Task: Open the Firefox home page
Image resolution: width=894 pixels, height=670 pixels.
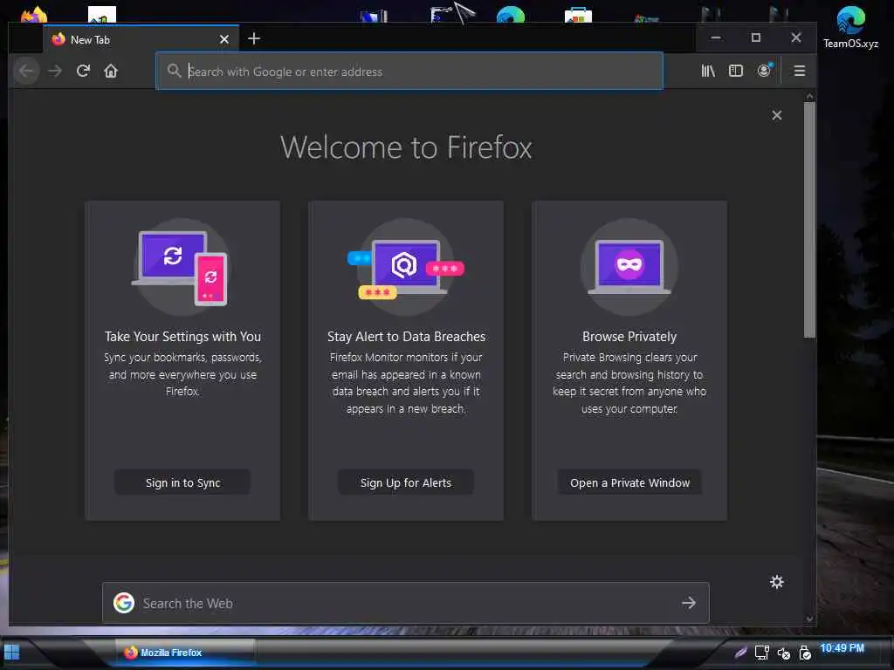Action: tap(111, 72)
